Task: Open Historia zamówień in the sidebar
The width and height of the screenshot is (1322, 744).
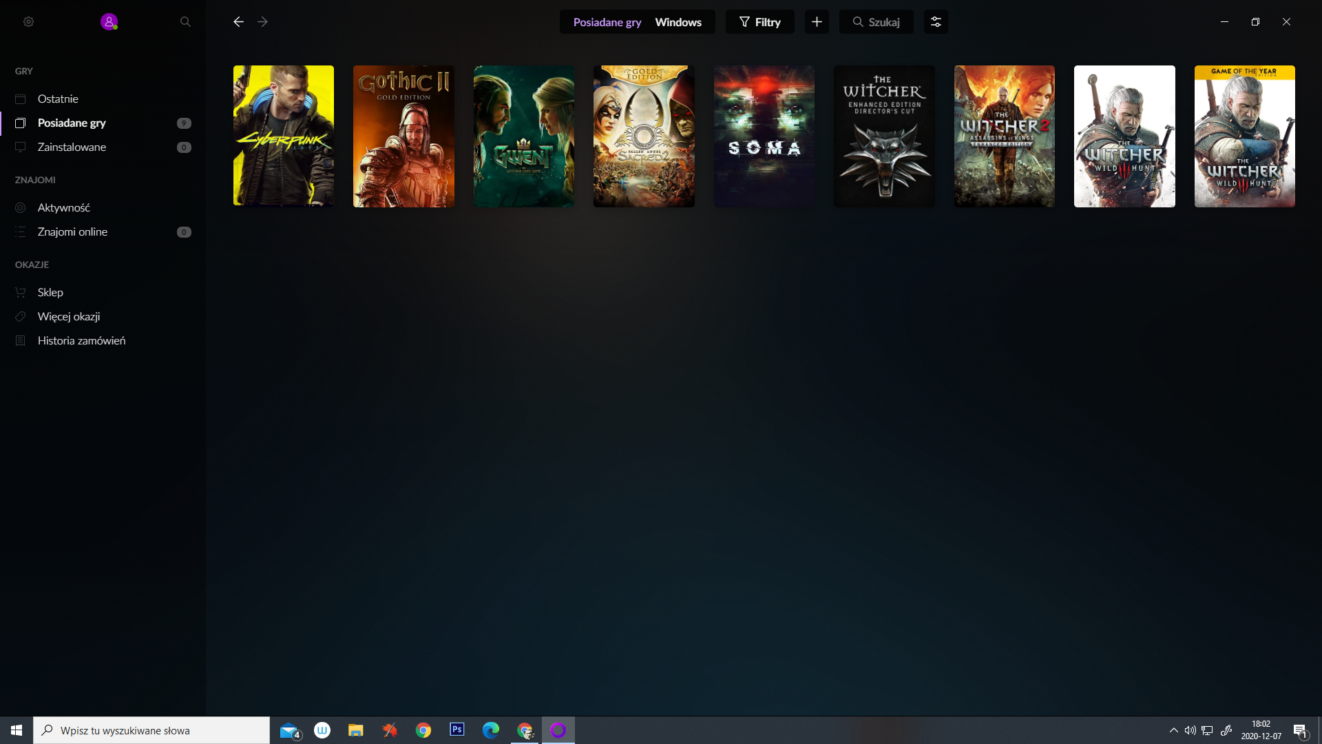Action: click(x=103, y=340)
